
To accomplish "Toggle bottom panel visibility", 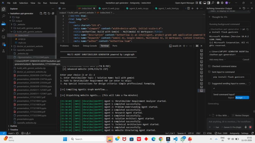I will tap(205, 3).
